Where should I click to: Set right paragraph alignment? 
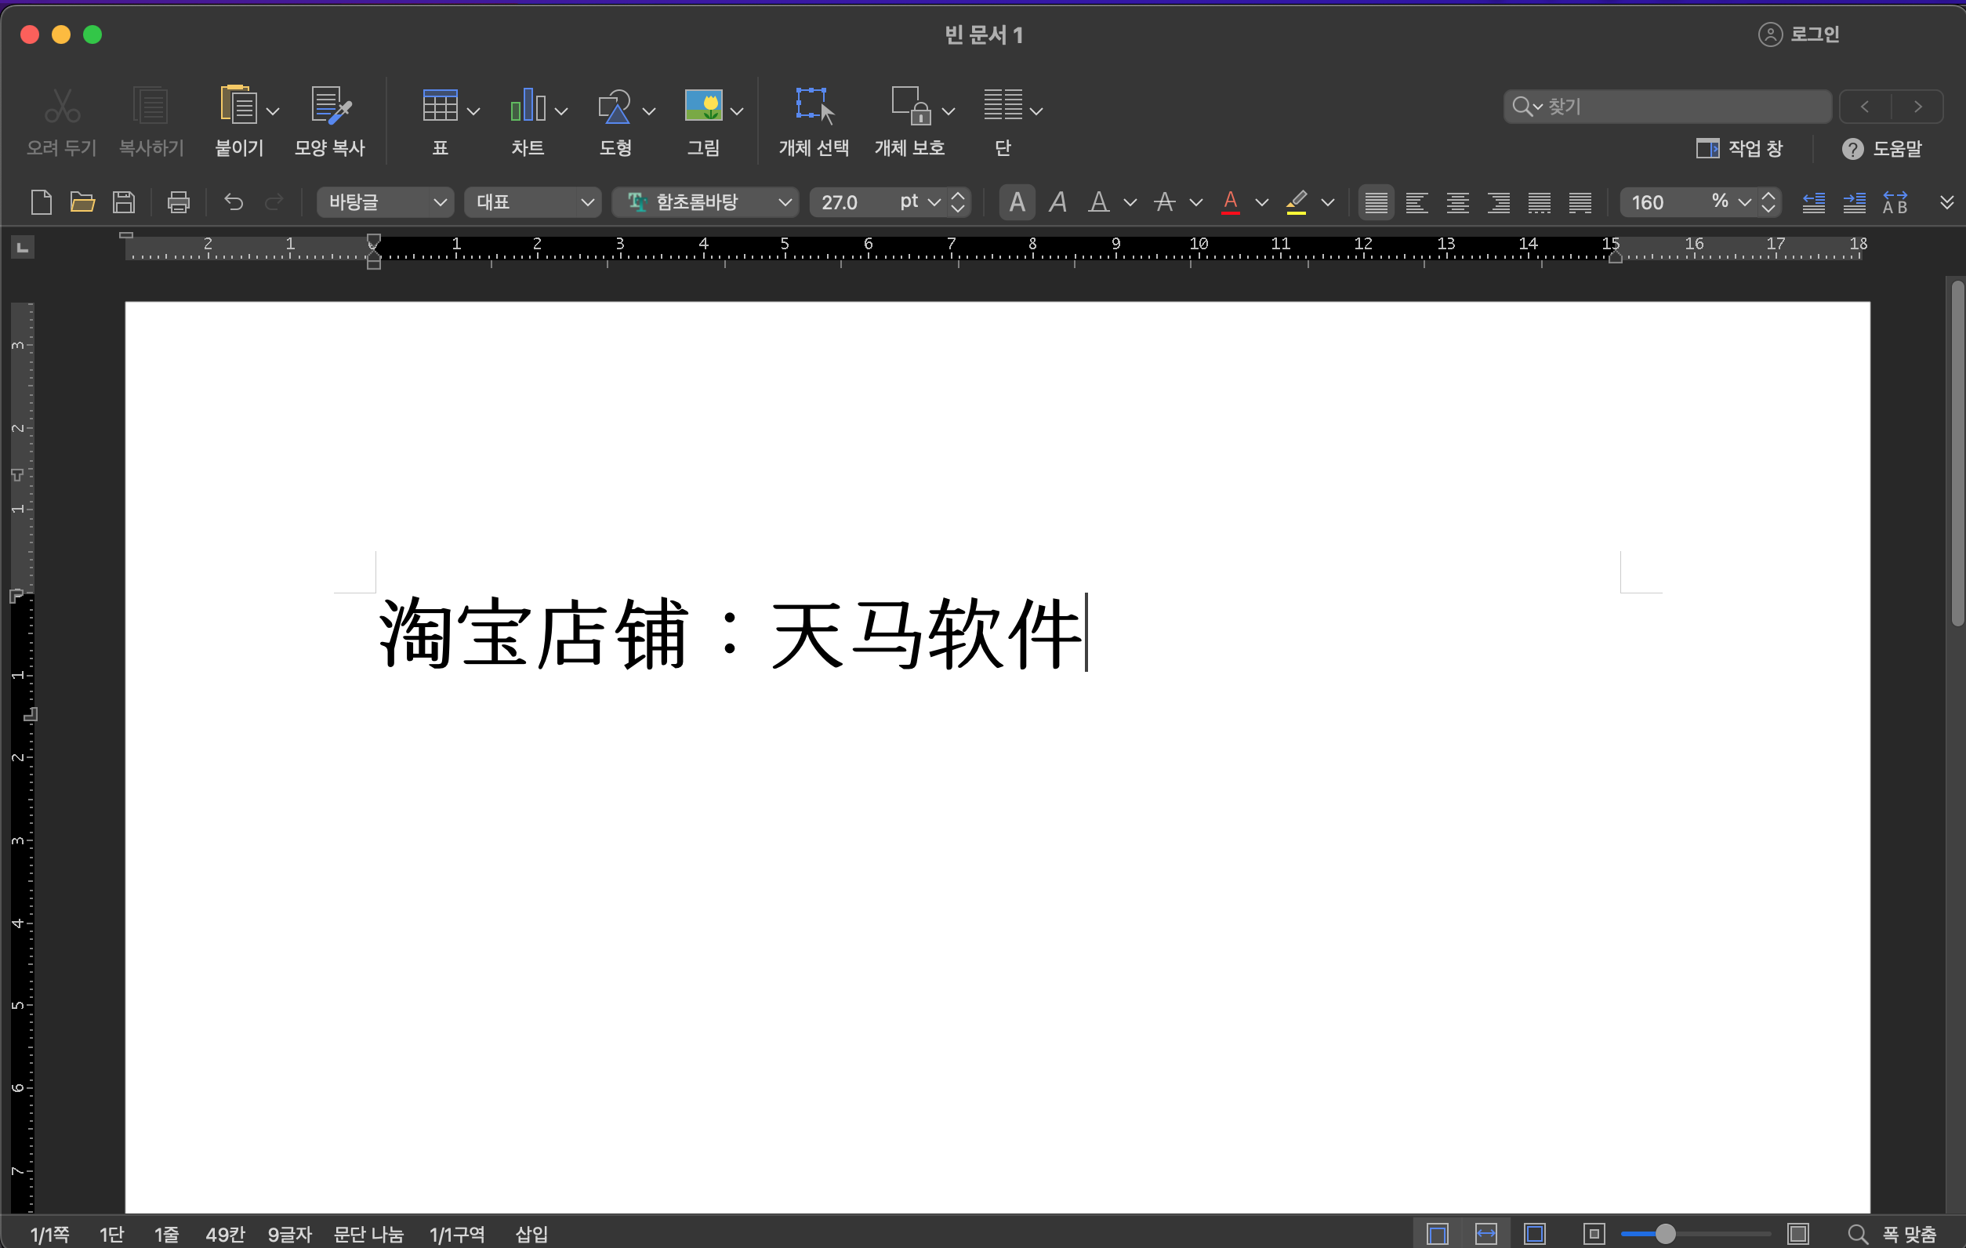click(x=1498, y=201)
